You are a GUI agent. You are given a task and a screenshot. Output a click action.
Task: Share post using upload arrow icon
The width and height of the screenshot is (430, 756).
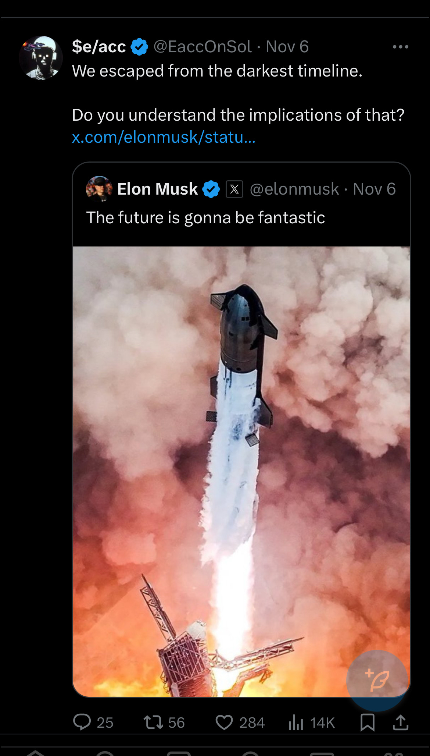tap(400, 722)
